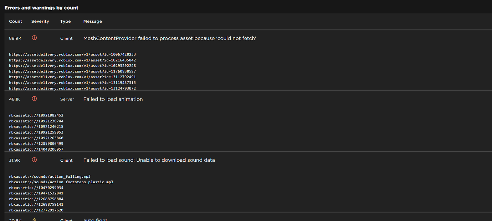Click the error icon on the sound failure row
The height and width of the screenshot is (221, 492).
point(34,160)
